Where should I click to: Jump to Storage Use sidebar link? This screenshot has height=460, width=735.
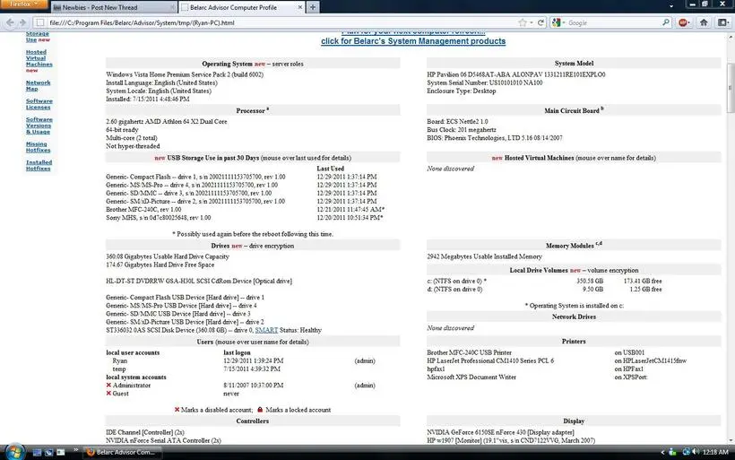click(37, 37)
